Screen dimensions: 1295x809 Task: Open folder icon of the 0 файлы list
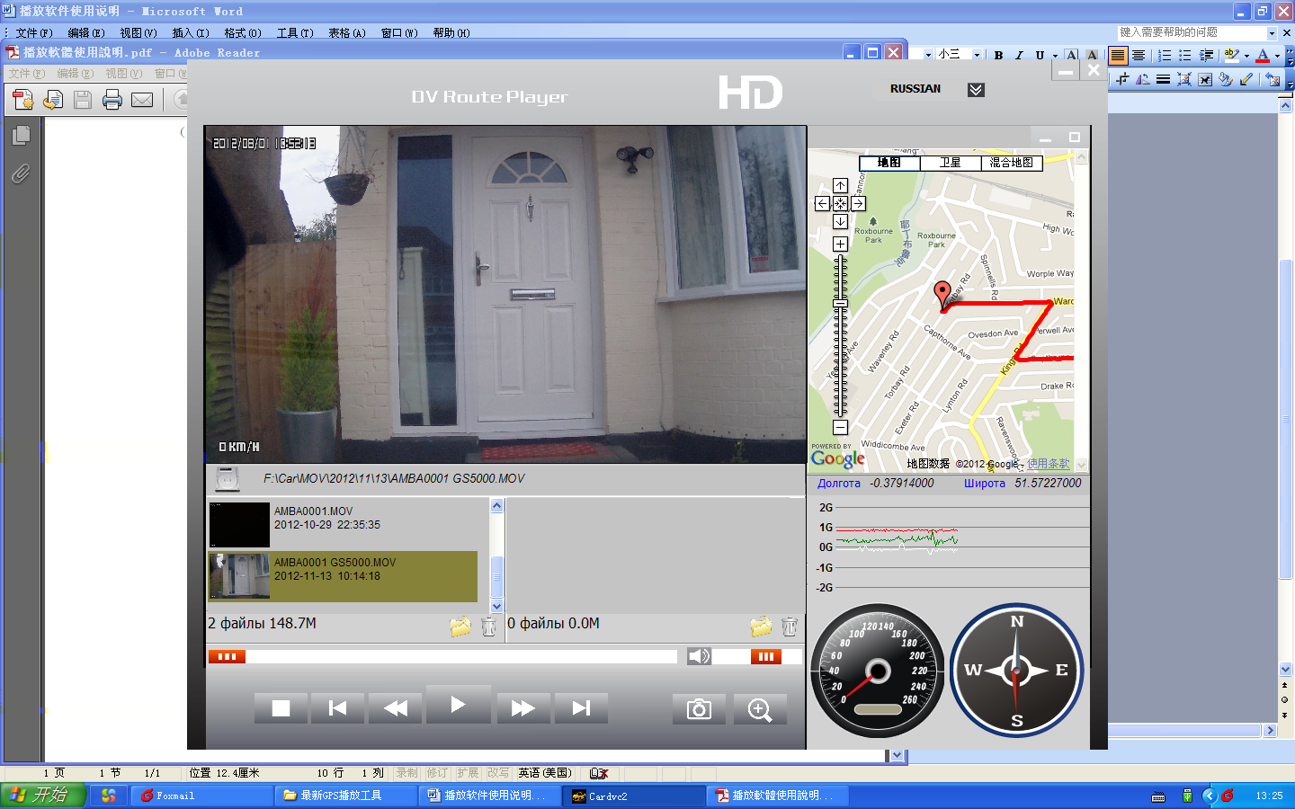(x=761, y=626)
